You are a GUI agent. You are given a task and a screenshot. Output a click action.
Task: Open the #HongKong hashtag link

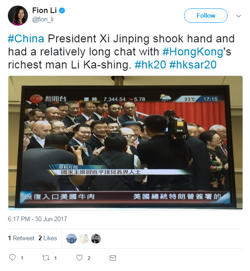(193, 52)
